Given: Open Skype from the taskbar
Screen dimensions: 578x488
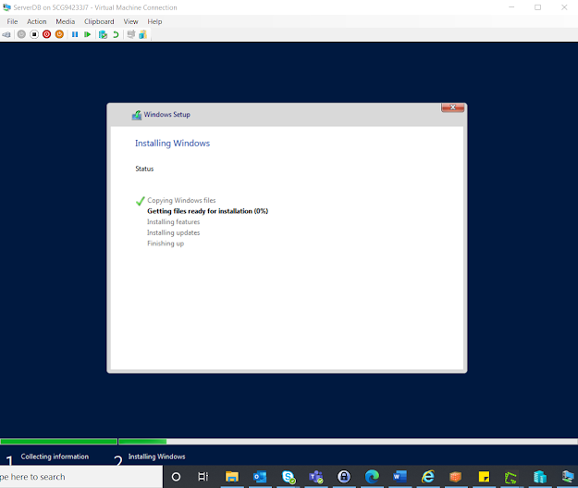Looking at the screenshot, I should tap(289, 477).
